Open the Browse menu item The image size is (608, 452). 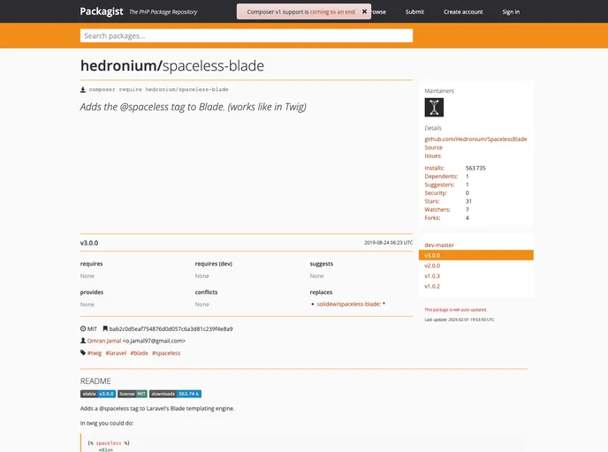tap(379, 12)
